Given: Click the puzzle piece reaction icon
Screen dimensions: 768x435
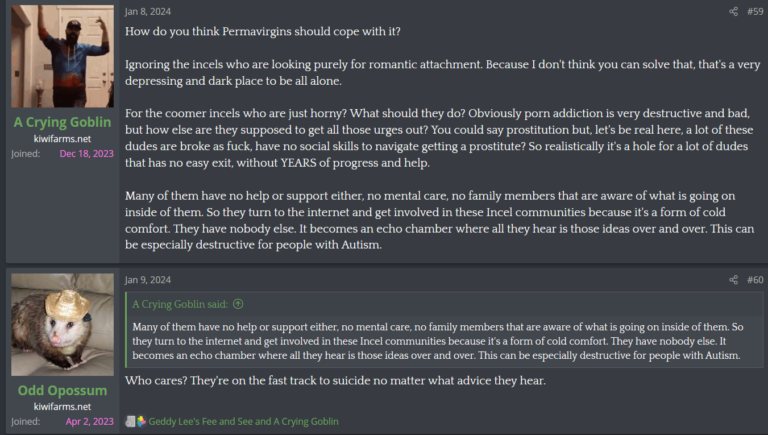Looking at the screenshot, I should pos(142,421).
